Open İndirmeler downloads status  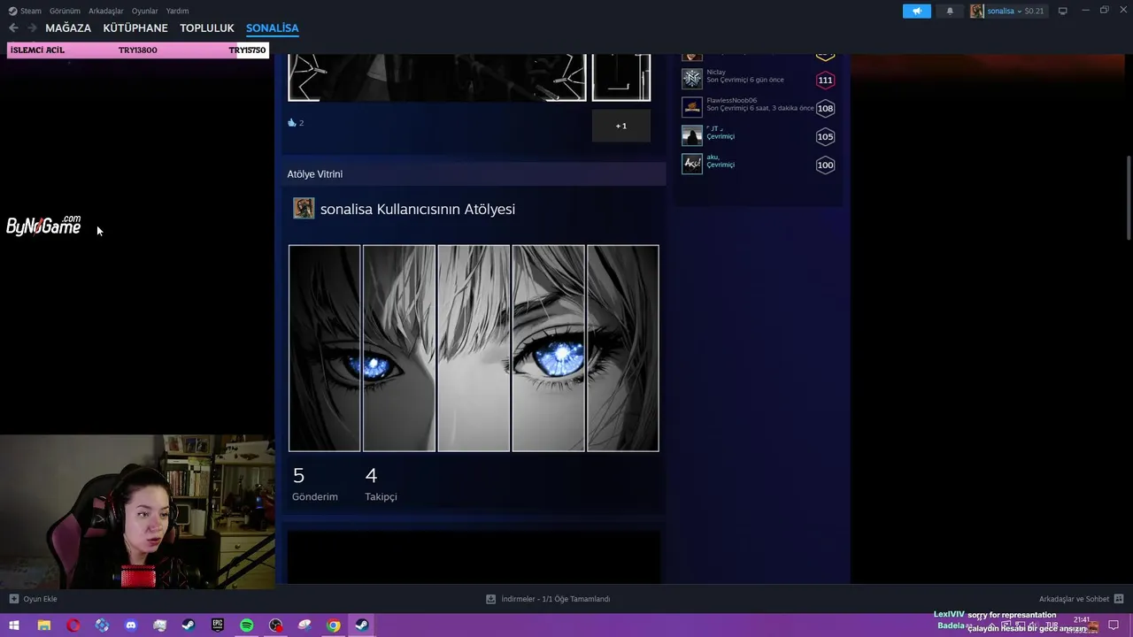click(x=548, y=599)
